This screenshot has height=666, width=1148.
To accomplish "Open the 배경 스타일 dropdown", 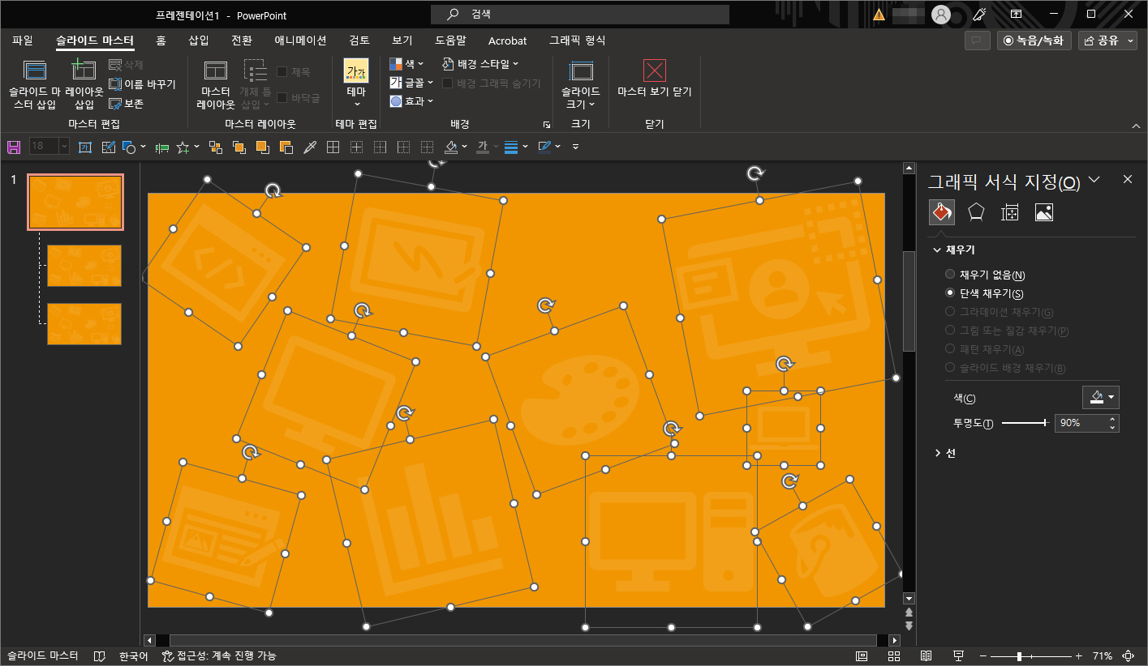I will (480, 63).
